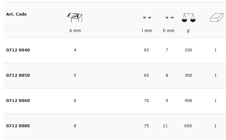Click the height dimension icon
This screenshot has height=140, width=226.
tap(169, 18)
